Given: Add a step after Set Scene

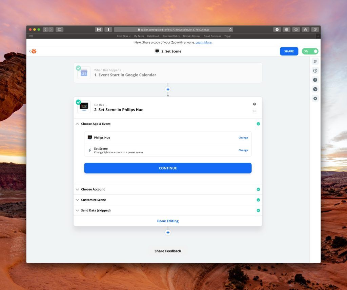Looking at the screenshot, I should tap(168, 232).
